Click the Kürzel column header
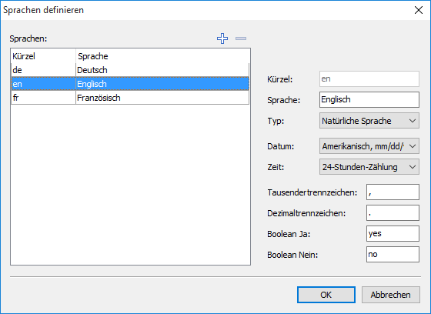431x314 pixels. click(43, 56)
